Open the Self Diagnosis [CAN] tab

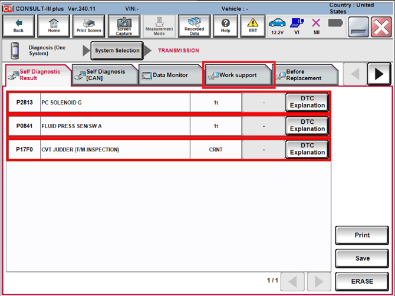tap(105, 75)
